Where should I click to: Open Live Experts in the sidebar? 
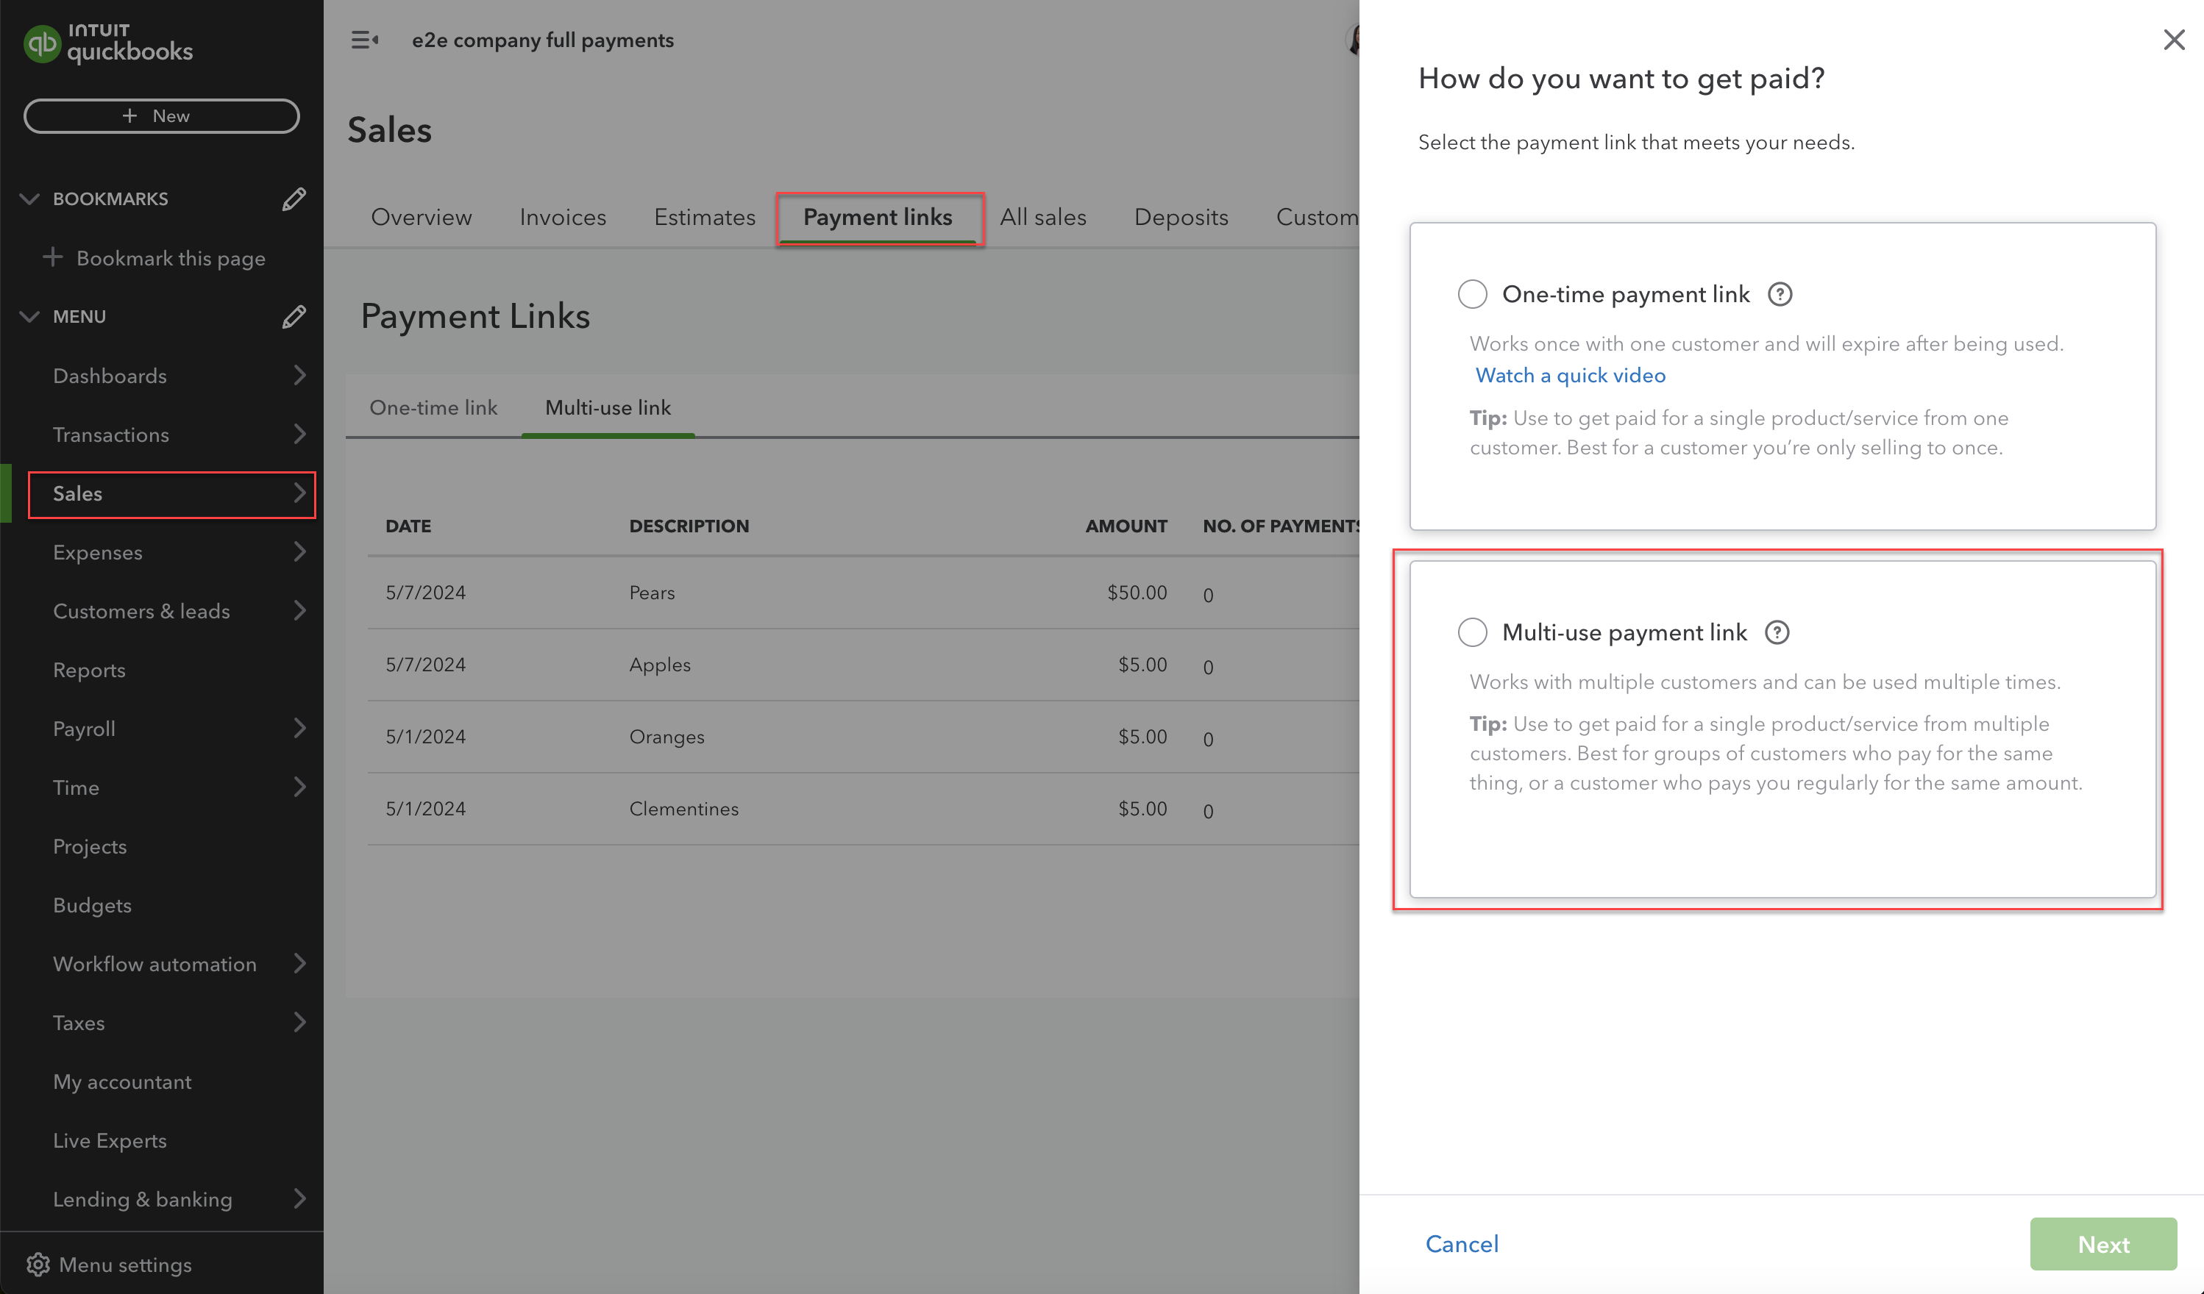click(110, 1140)
